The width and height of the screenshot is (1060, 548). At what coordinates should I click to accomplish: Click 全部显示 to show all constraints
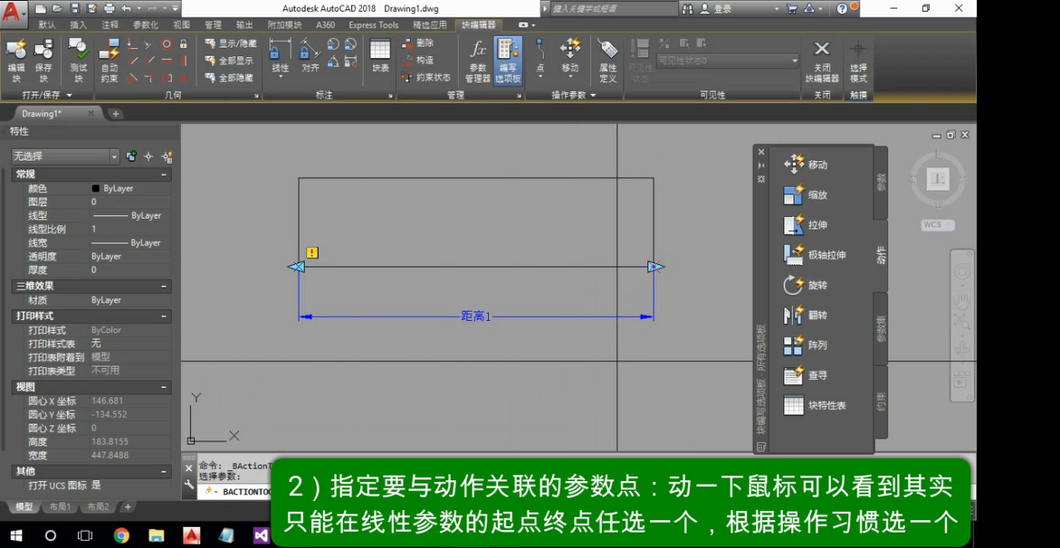coord(229,61)
